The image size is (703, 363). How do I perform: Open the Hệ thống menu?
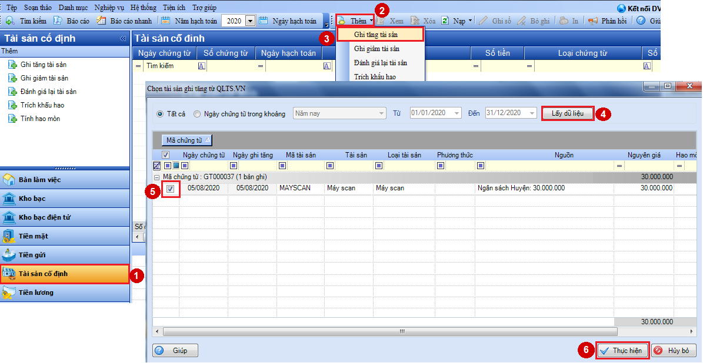pos(144,8)
